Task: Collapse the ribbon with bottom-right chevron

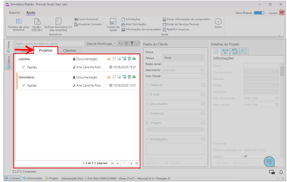Action: point(279,36)
